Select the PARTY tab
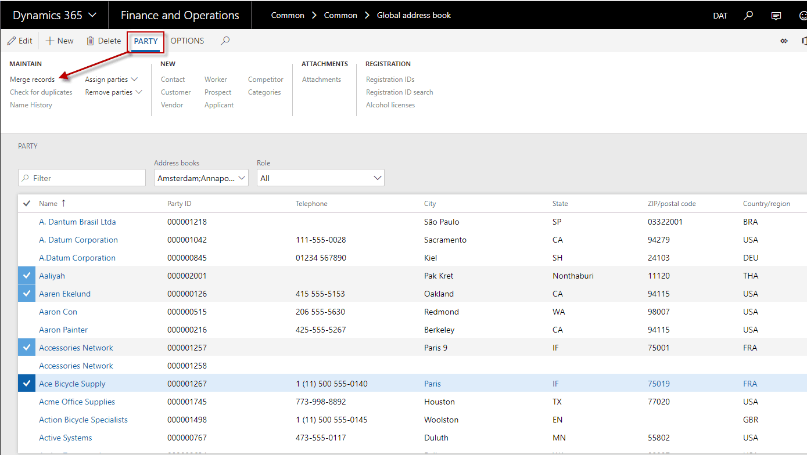Screen dimensions: 807x455 point(146,41)
